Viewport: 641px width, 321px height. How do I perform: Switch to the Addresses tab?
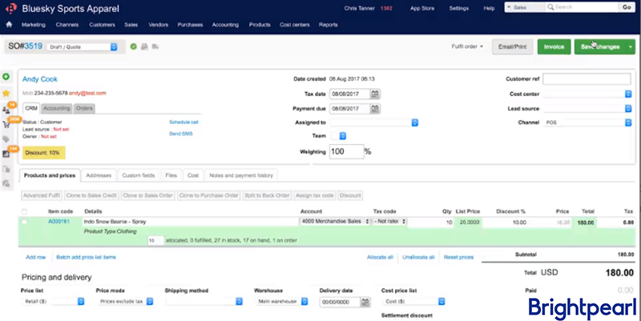pos(99,175)
